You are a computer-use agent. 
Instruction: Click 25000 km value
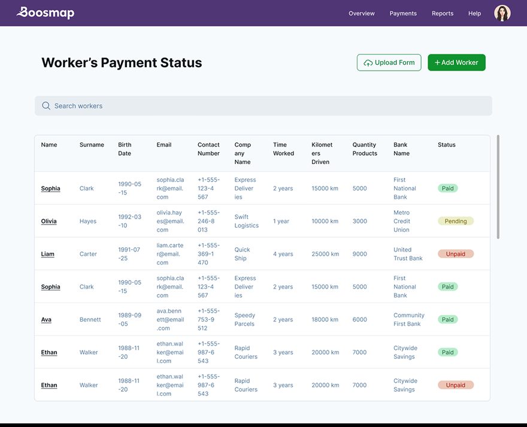[x=325, y=254]
